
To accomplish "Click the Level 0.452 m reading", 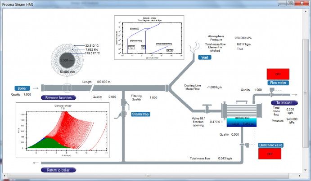I will point(243,124).
